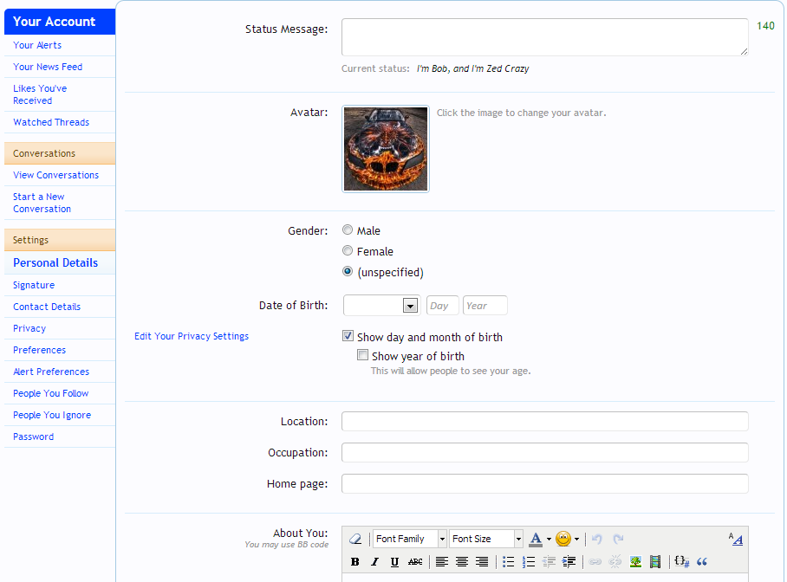Insert a quote block

pyautogui.click(x=702, y=562)
